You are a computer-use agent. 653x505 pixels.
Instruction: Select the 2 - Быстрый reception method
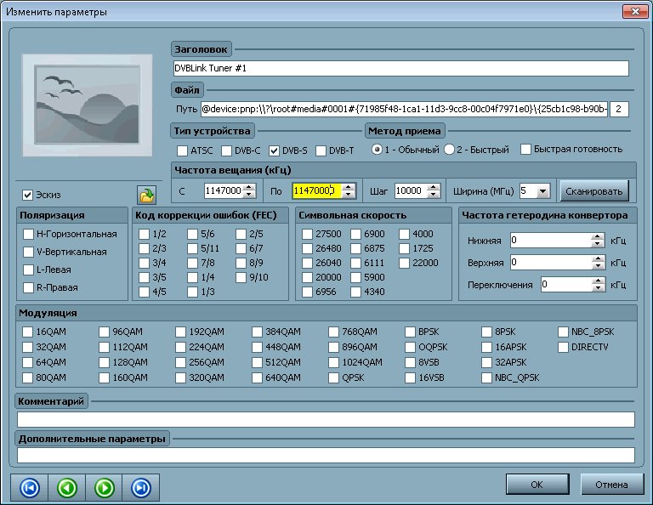pyautogui.click(x=449, y=150)
